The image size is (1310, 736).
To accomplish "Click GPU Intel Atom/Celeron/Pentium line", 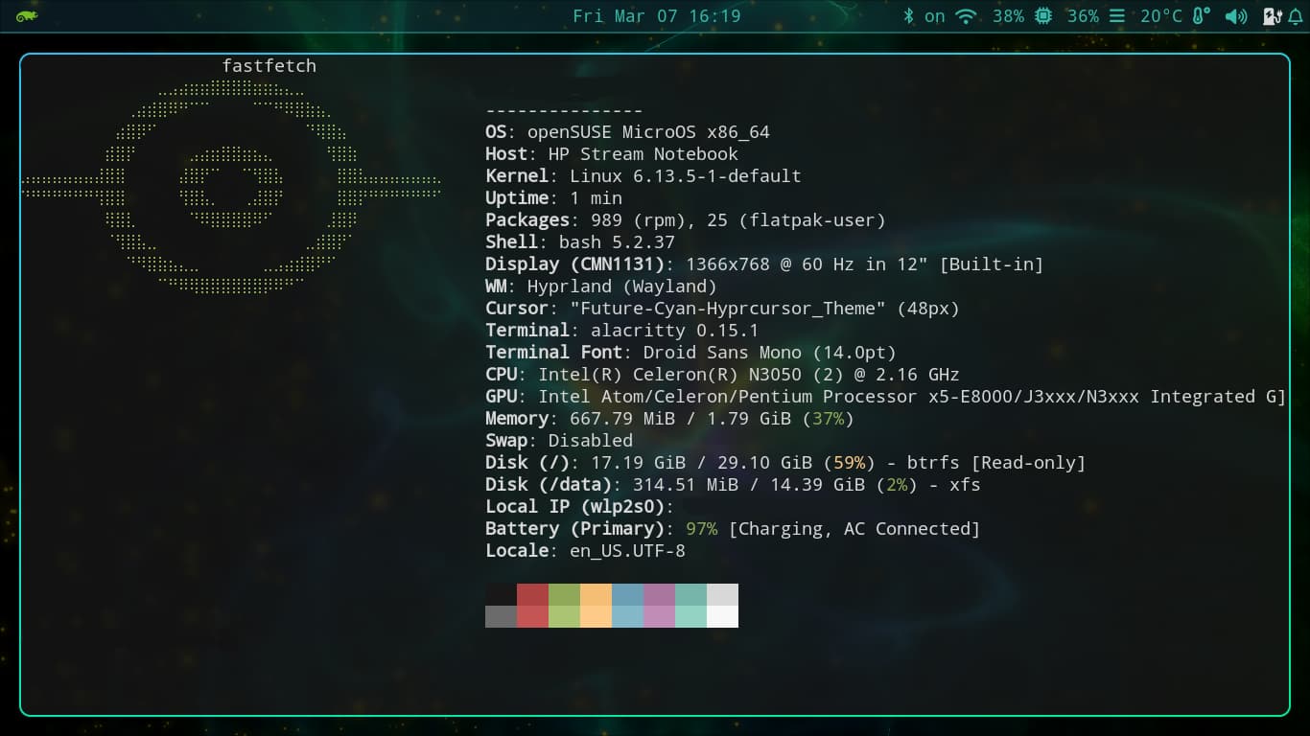I will (885, 397).
